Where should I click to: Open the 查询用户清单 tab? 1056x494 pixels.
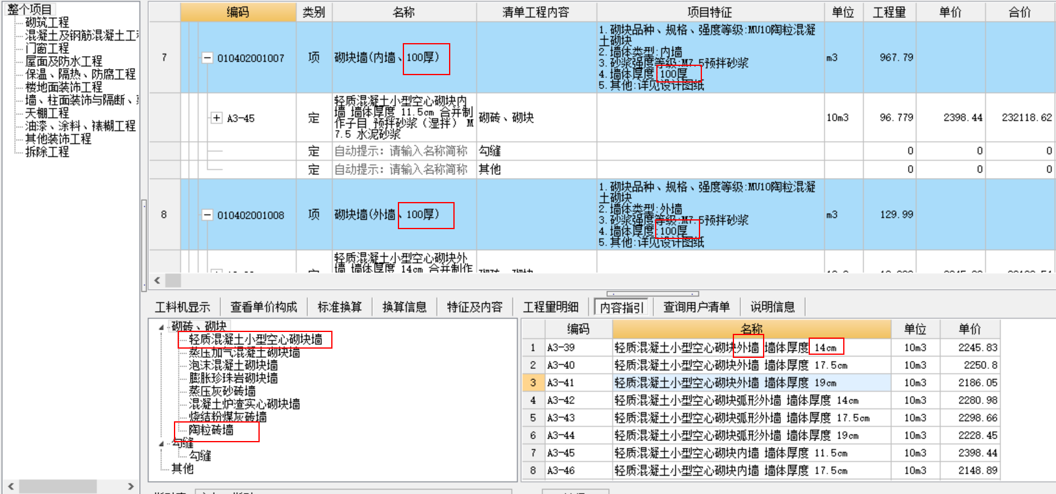point(696,307)
